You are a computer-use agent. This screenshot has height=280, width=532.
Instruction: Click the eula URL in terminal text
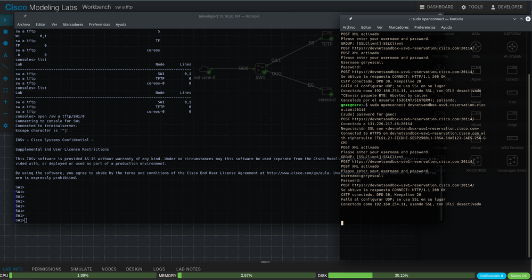[x=298, y=173]
